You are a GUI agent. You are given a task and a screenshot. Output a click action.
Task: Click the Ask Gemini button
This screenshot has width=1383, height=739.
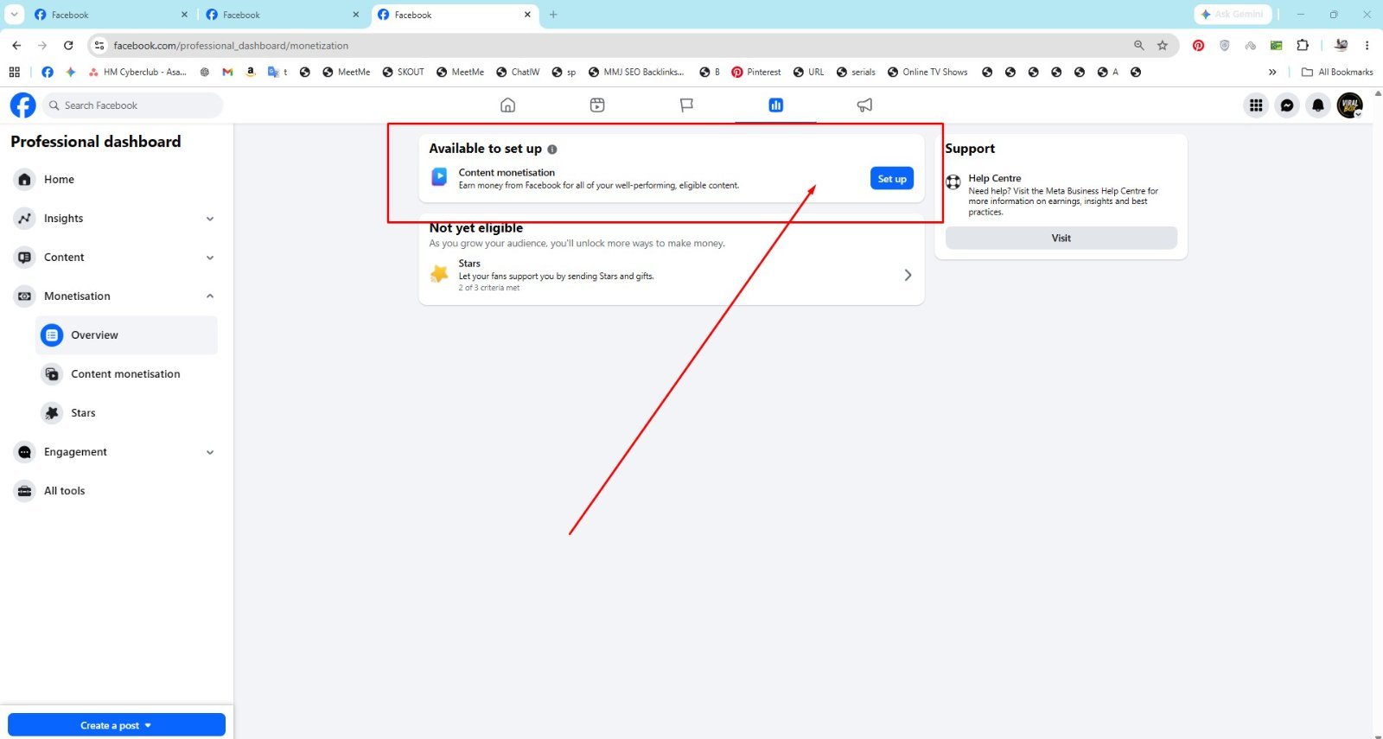point(1232,14)
